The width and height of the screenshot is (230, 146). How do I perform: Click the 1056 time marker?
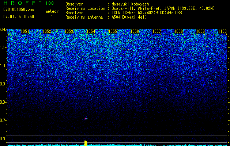point(135,31)
